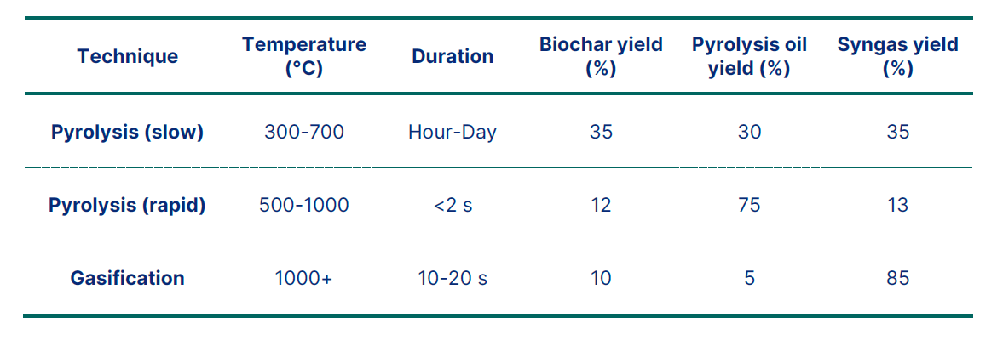Select rapid pyrolysis syngas yield value 13
The image size is (1003, 346).
pyautogui.click(x=897, y=205)
